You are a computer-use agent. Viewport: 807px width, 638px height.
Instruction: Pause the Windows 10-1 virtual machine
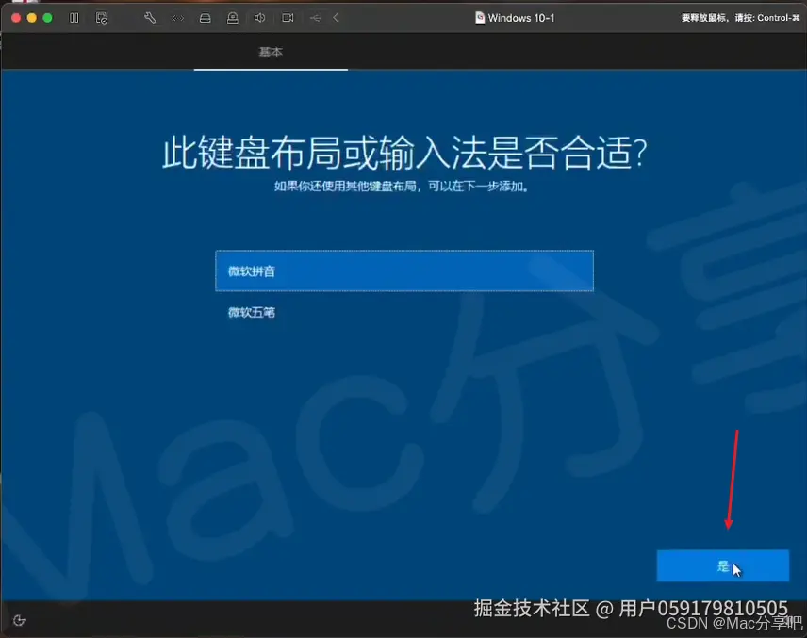[x=74, y=17]
